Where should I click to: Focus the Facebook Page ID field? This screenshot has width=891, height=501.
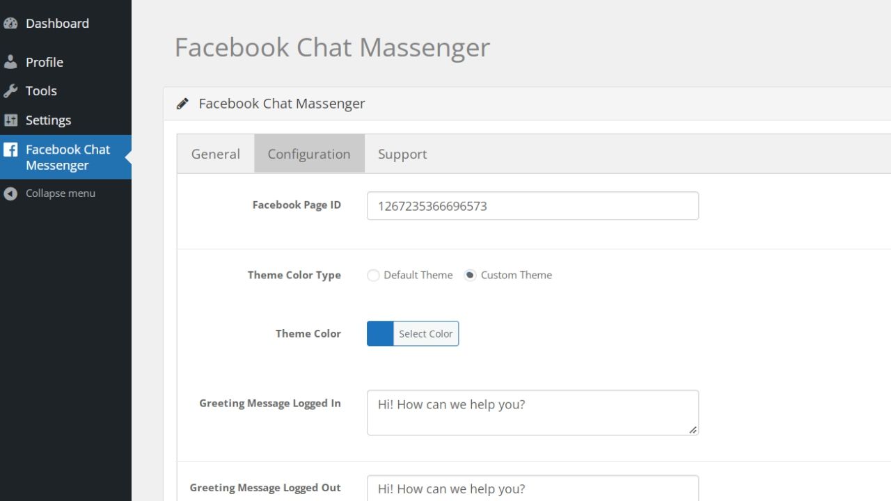point(533,206)
